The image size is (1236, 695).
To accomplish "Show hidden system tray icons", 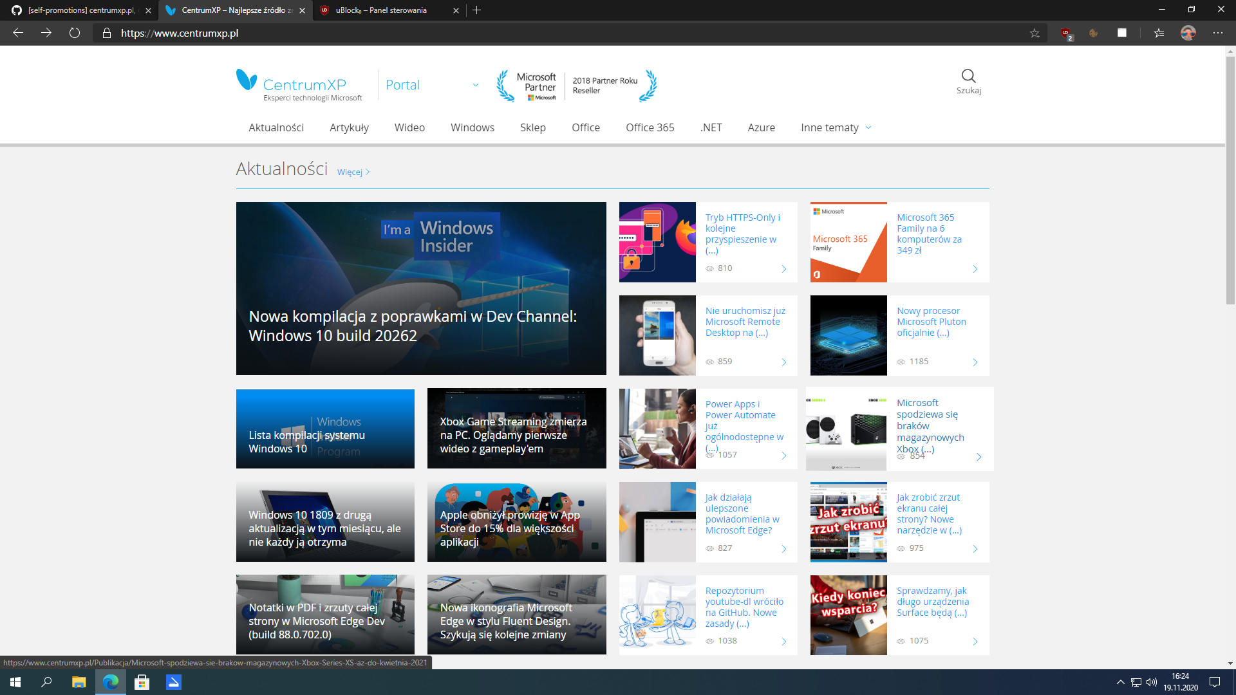I will click(x=1120, y=682).
